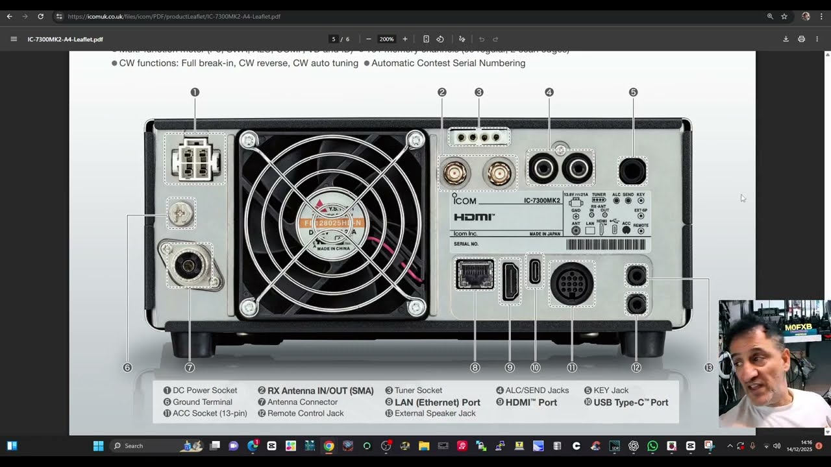Viewport: 831px width, 467px height.
Task: Zoom out of the PDF with minus
Action: 369,39
